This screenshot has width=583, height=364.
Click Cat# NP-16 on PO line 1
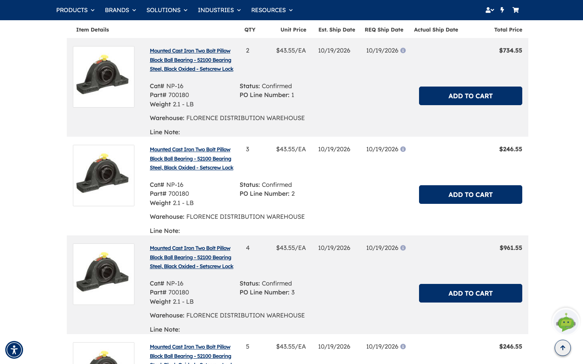166,86
